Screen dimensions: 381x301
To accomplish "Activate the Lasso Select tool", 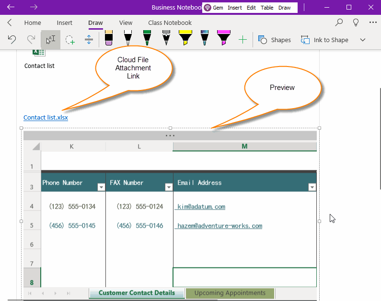I will [70, 40].
